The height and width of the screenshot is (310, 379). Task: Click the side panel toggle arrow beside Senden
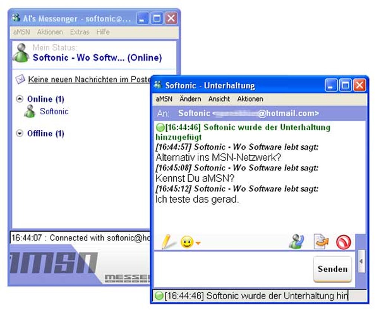point(361,261)
